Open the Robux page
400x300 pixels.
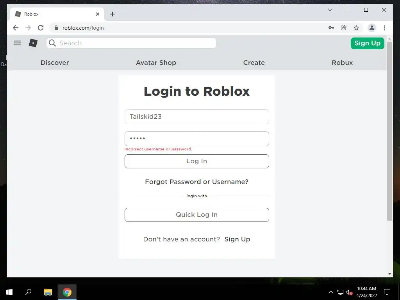click(342, 62)
